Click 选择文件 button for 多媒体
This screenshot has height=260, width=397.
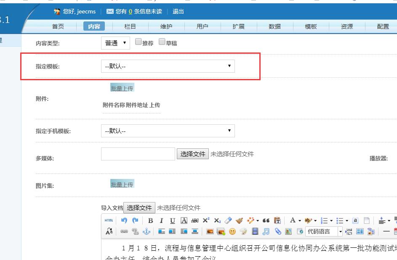[x=193, y=154]
